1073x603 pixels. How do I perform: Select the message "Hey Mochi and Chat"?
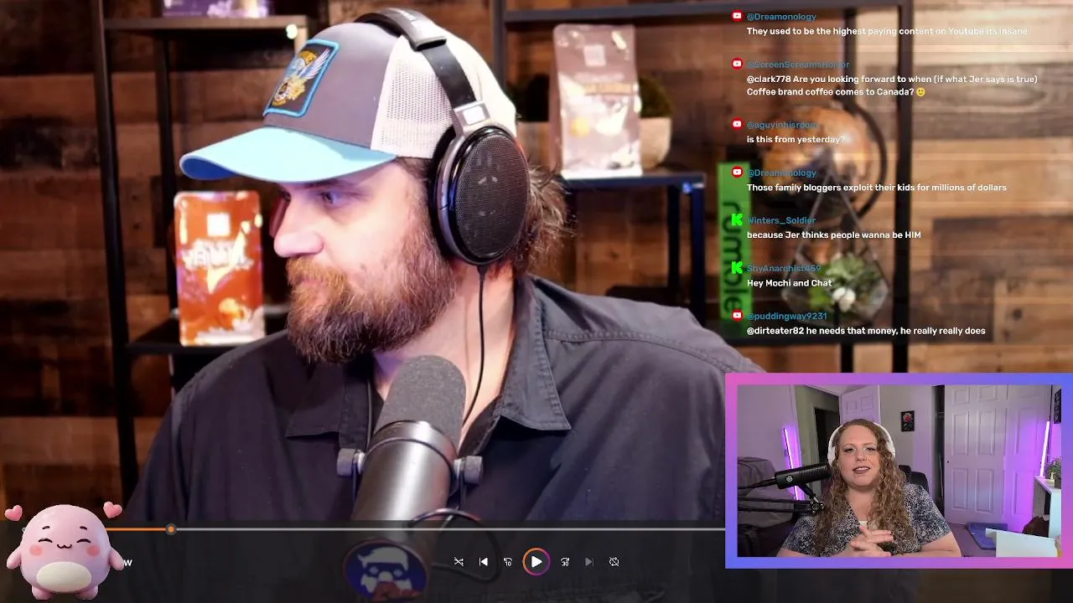tap(790, 283)
